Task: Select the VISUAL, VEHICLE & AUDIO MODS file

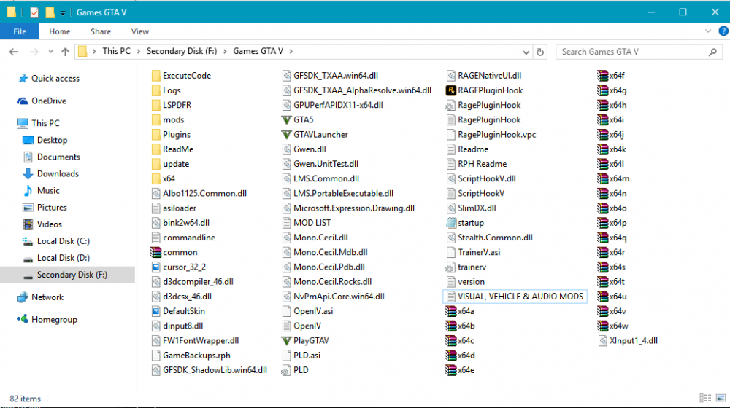Action: pos(515,297)
